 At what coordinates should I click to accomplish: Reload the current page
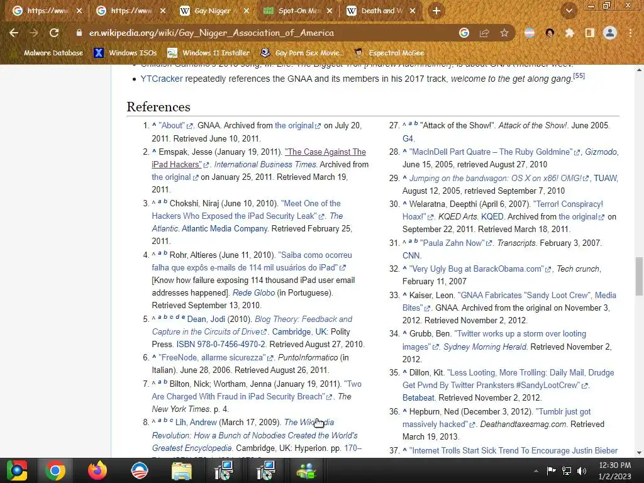pyautogui.click(x=54, y=33)
